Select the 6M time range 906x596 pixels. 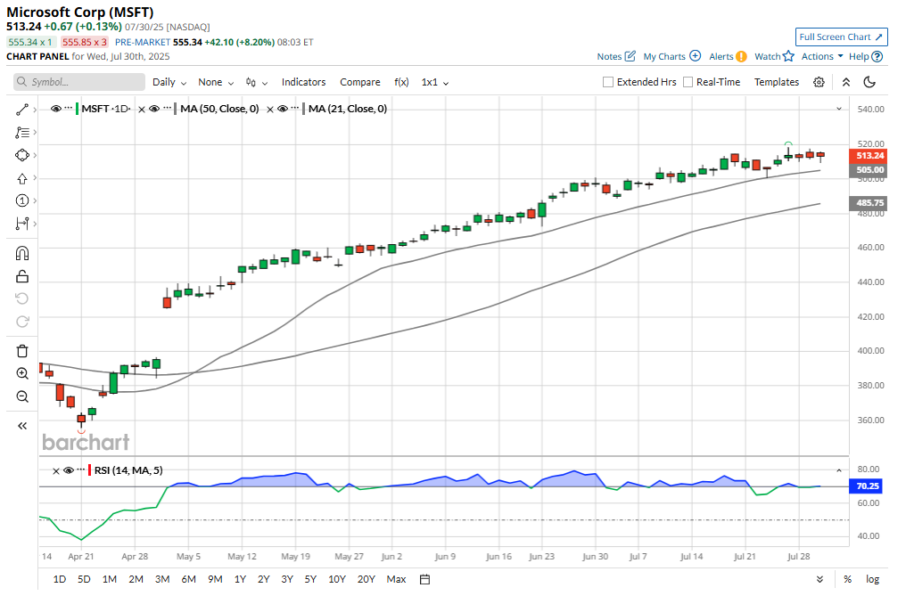point(188,579)
